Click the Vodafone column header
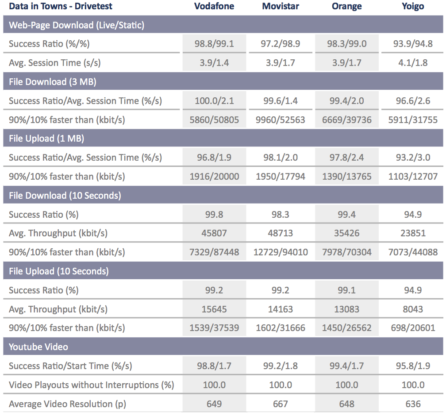The width and height of the screenshot is (446, 416). pos(214,6)
